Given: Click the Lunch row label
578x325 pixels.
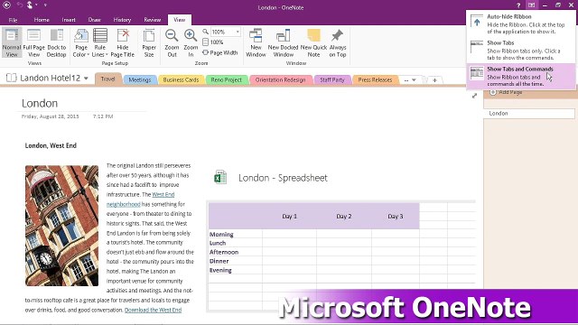Looking at the screenshot, I should coord(218,243).
